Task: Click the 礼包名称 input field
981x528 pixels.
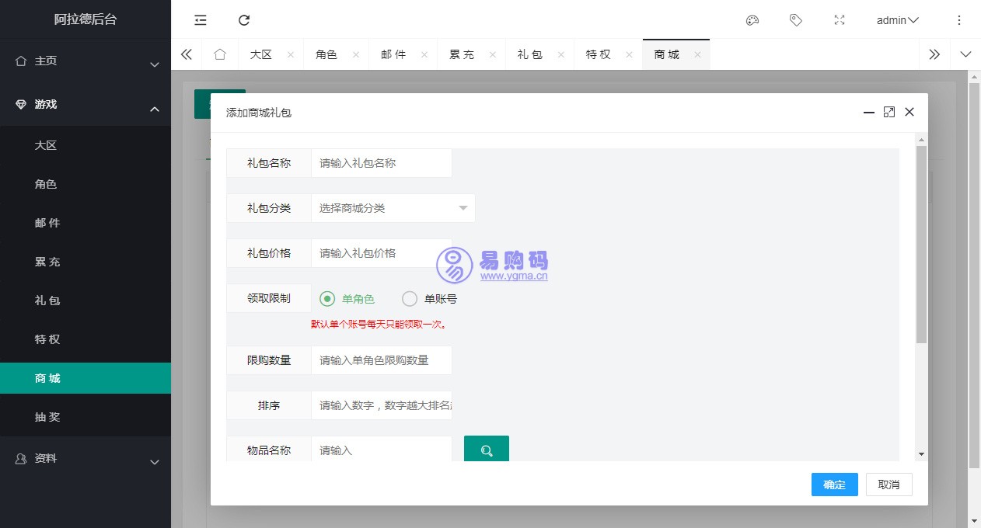Action: [381, 163]
